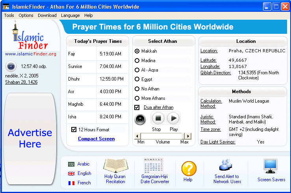Click the Qiblah Direction label

(x=216, y=73)
